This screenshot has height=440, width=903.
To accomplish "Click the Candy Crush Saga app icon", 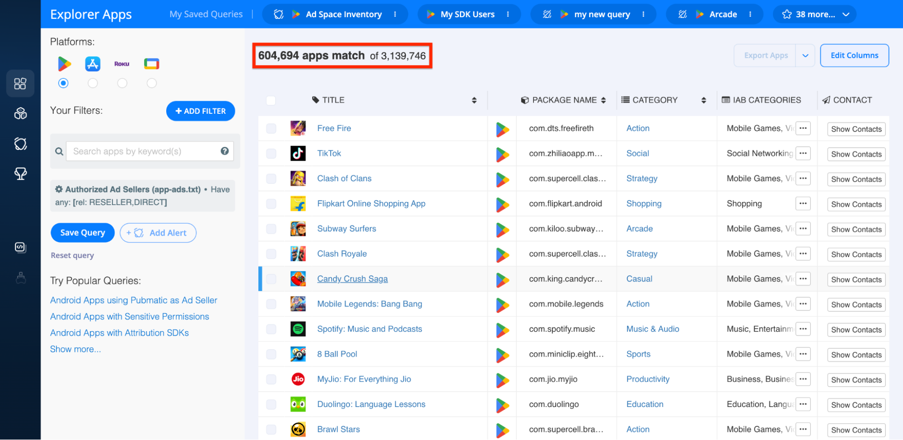I will tap(298, 279).
